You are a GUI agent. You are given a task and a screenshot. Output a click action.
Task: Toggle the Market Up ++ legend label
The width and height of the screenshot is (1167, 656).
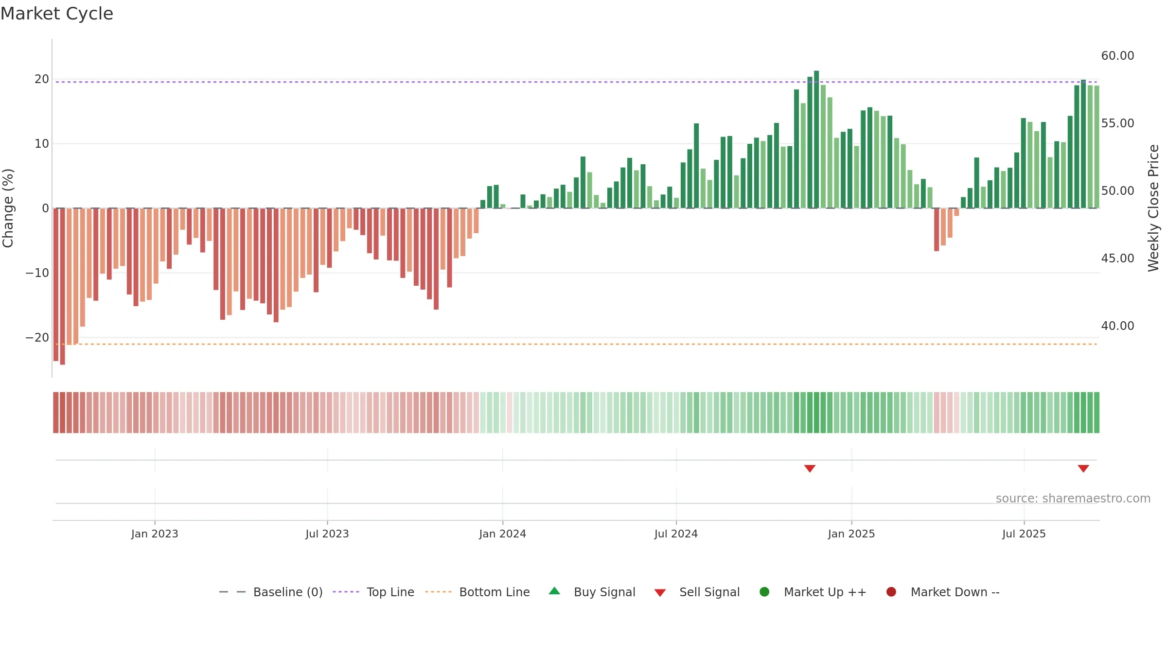click(x=825, y=592)
